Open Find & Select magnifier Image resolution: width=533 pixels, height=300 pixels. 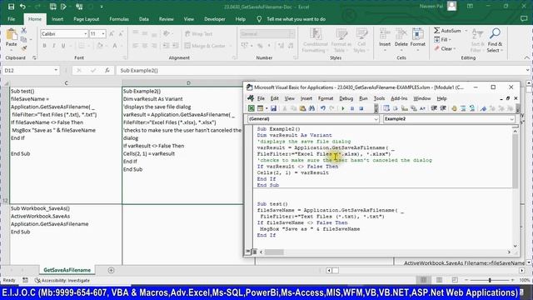(495, 40)
